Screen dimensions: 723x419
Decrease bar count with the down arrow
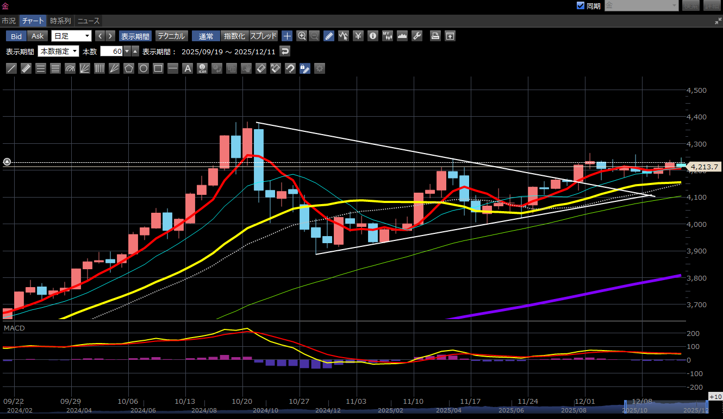pos(127,52)
